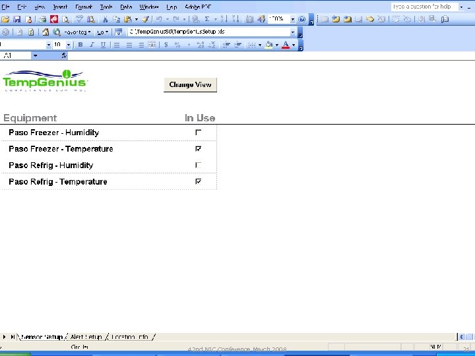Viewport: 475px width, 356px height.
Task: Open the font name dropdown arrow
Action: (49, 45)
